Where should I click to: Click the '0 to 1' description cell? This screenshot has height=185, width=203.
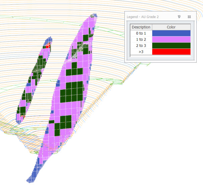[x=141, y=34]
